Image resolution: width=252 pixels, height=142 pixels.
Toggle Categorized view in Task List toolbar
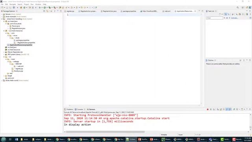pyautogui.click(x=226, y=14)
